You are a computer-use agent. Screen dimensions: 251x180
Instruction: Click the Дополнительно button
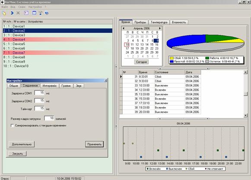(x=22, y=144)
